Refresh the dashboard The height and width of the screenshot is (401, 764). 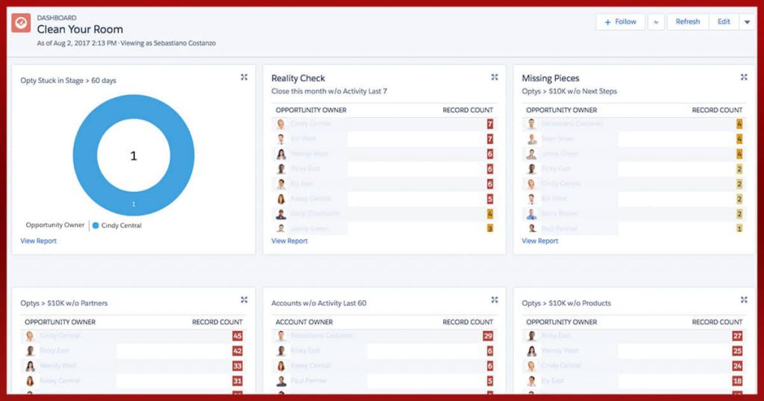coord(687,22)
